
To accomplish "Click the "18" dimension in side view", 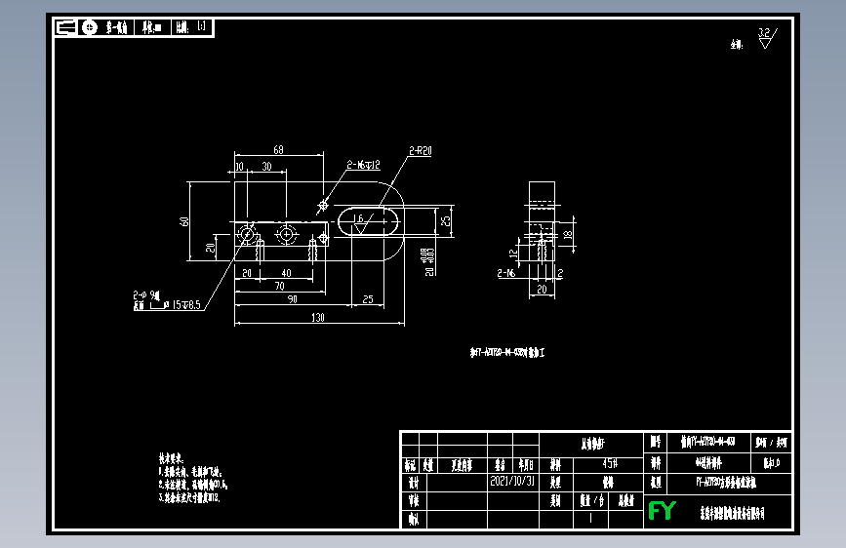I will coord(567,235).
